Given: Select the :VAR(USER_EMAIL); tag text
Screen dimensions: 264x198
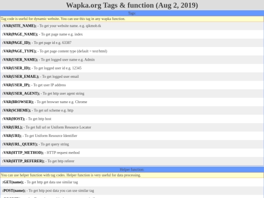Looking at the screenshot, I should pos(21,77).
